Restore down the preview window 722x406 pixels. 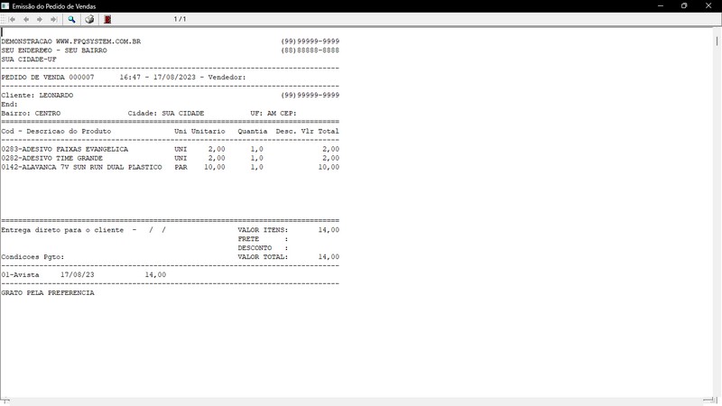[684, 6]
